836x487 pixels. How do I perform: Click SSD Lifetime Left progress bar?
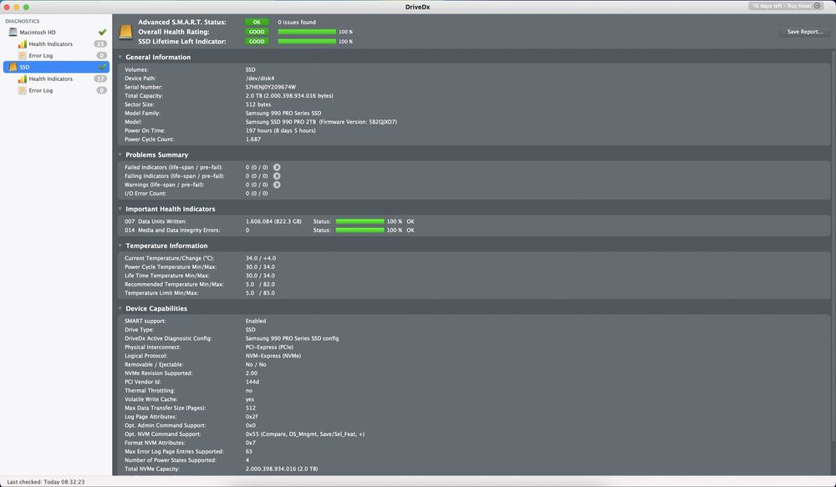tap(307, 42)
